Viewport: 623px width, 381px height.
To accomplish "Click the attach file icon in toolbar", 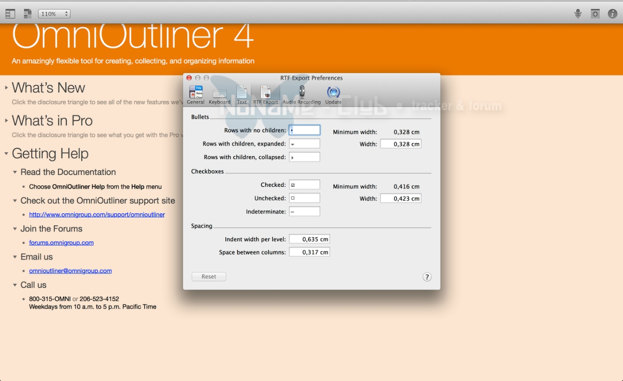I will pos(595,14).
